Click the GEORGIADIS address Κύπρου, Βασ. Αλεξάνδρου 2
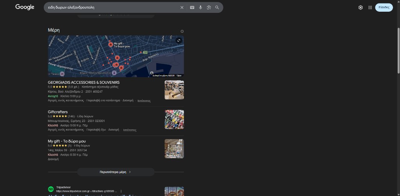Screen dimensions: 400x196 tap(65, 92)
